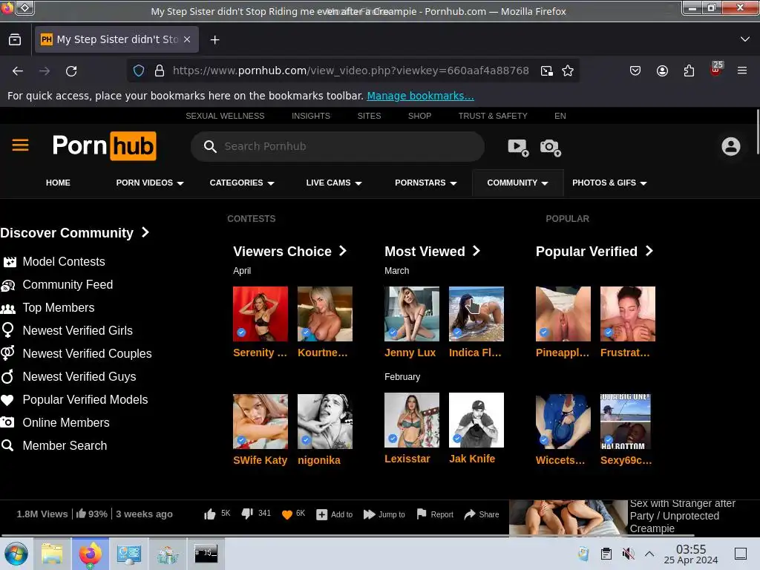Open Most Viewed heading link
The height and width of the screenshot is (570, 760).
(433, 251)
